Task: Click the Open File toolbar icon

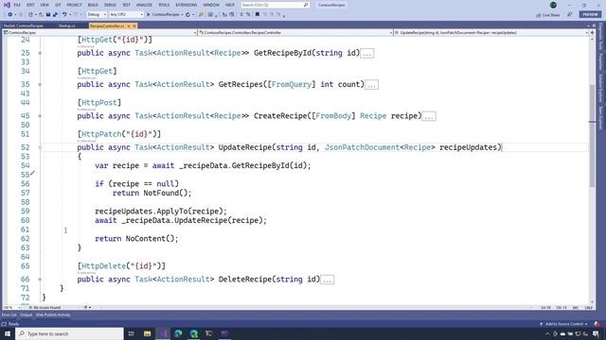Action: 41,15
